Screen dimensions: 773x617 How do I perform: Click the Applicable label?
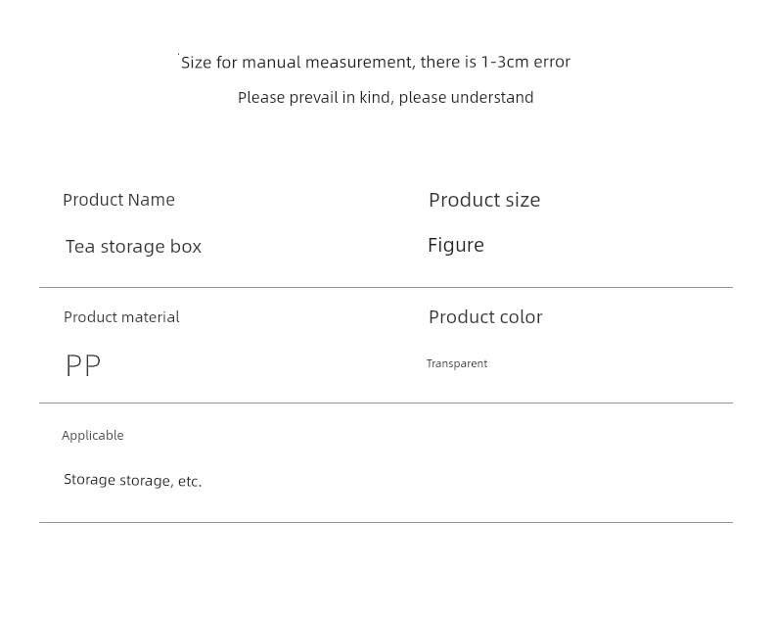pos(93,436)
